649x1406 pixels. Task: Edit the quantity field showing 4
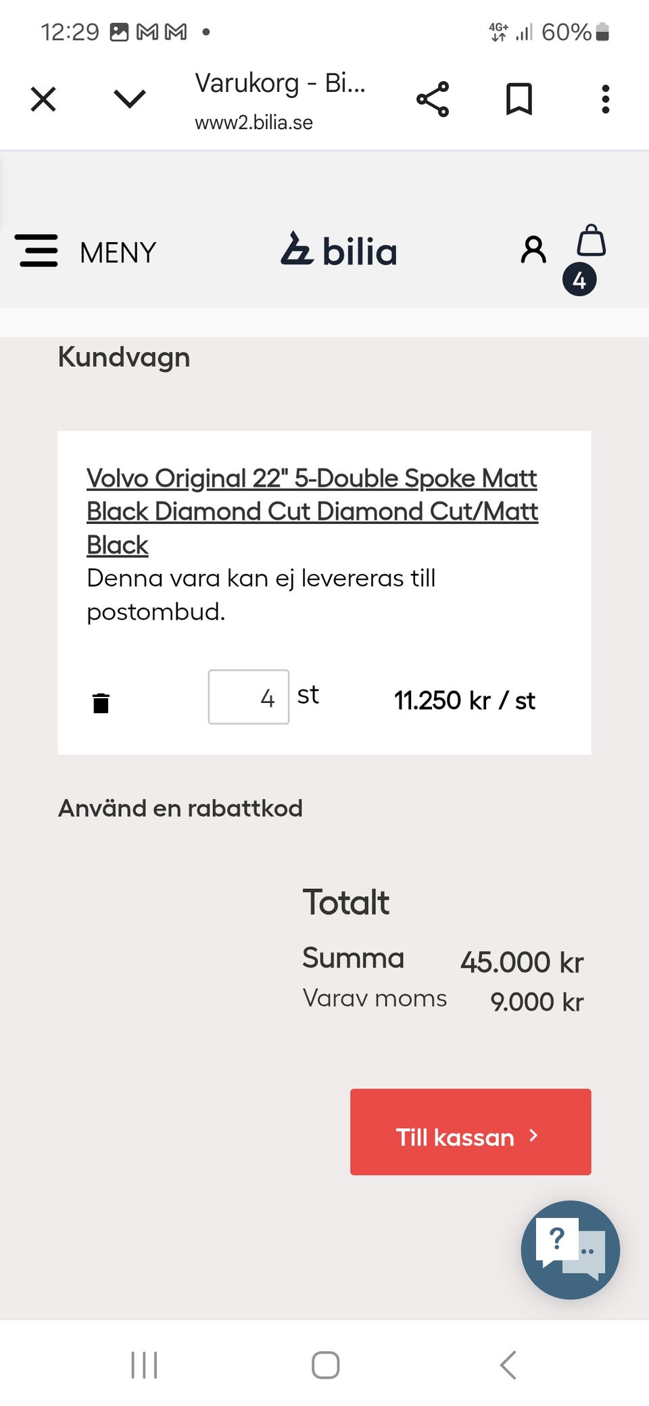coord(248,697)
